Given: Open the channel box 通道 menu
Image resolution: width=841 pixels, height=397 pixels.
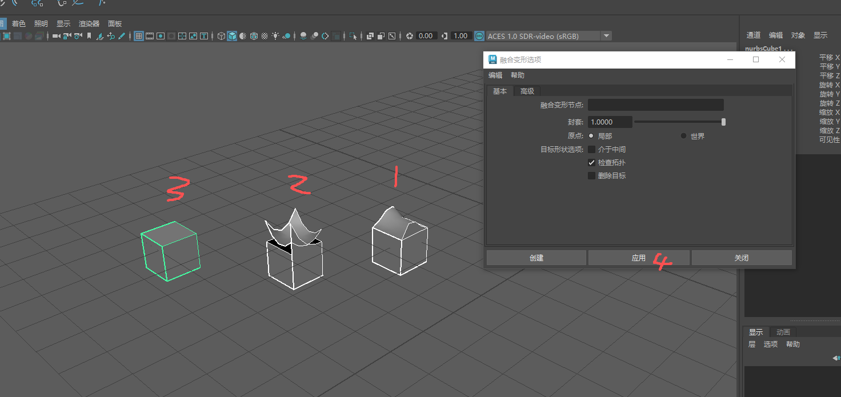Looking at the screenshot, I should (754, 35).
